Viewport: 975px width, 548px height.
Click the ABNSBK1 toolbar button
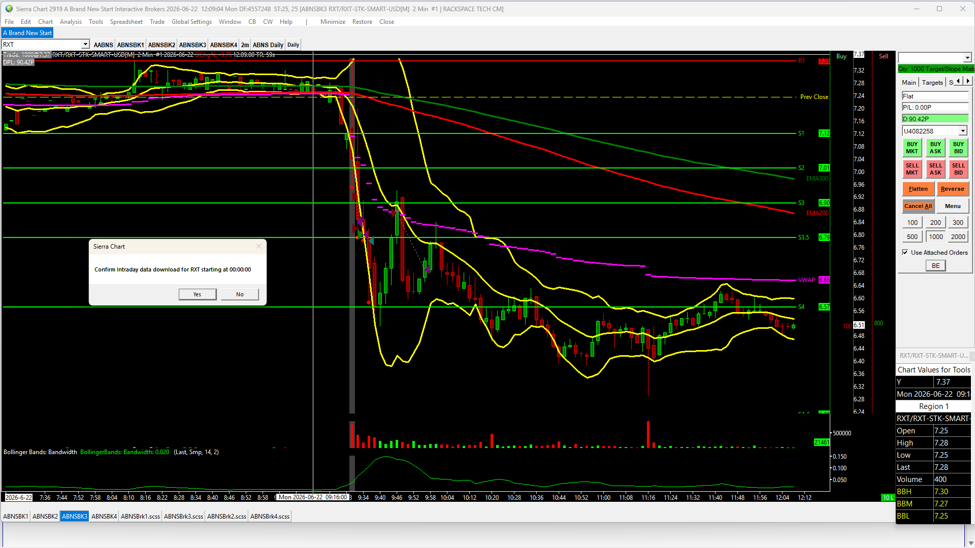pyautogui.click(x=131, y=45)
